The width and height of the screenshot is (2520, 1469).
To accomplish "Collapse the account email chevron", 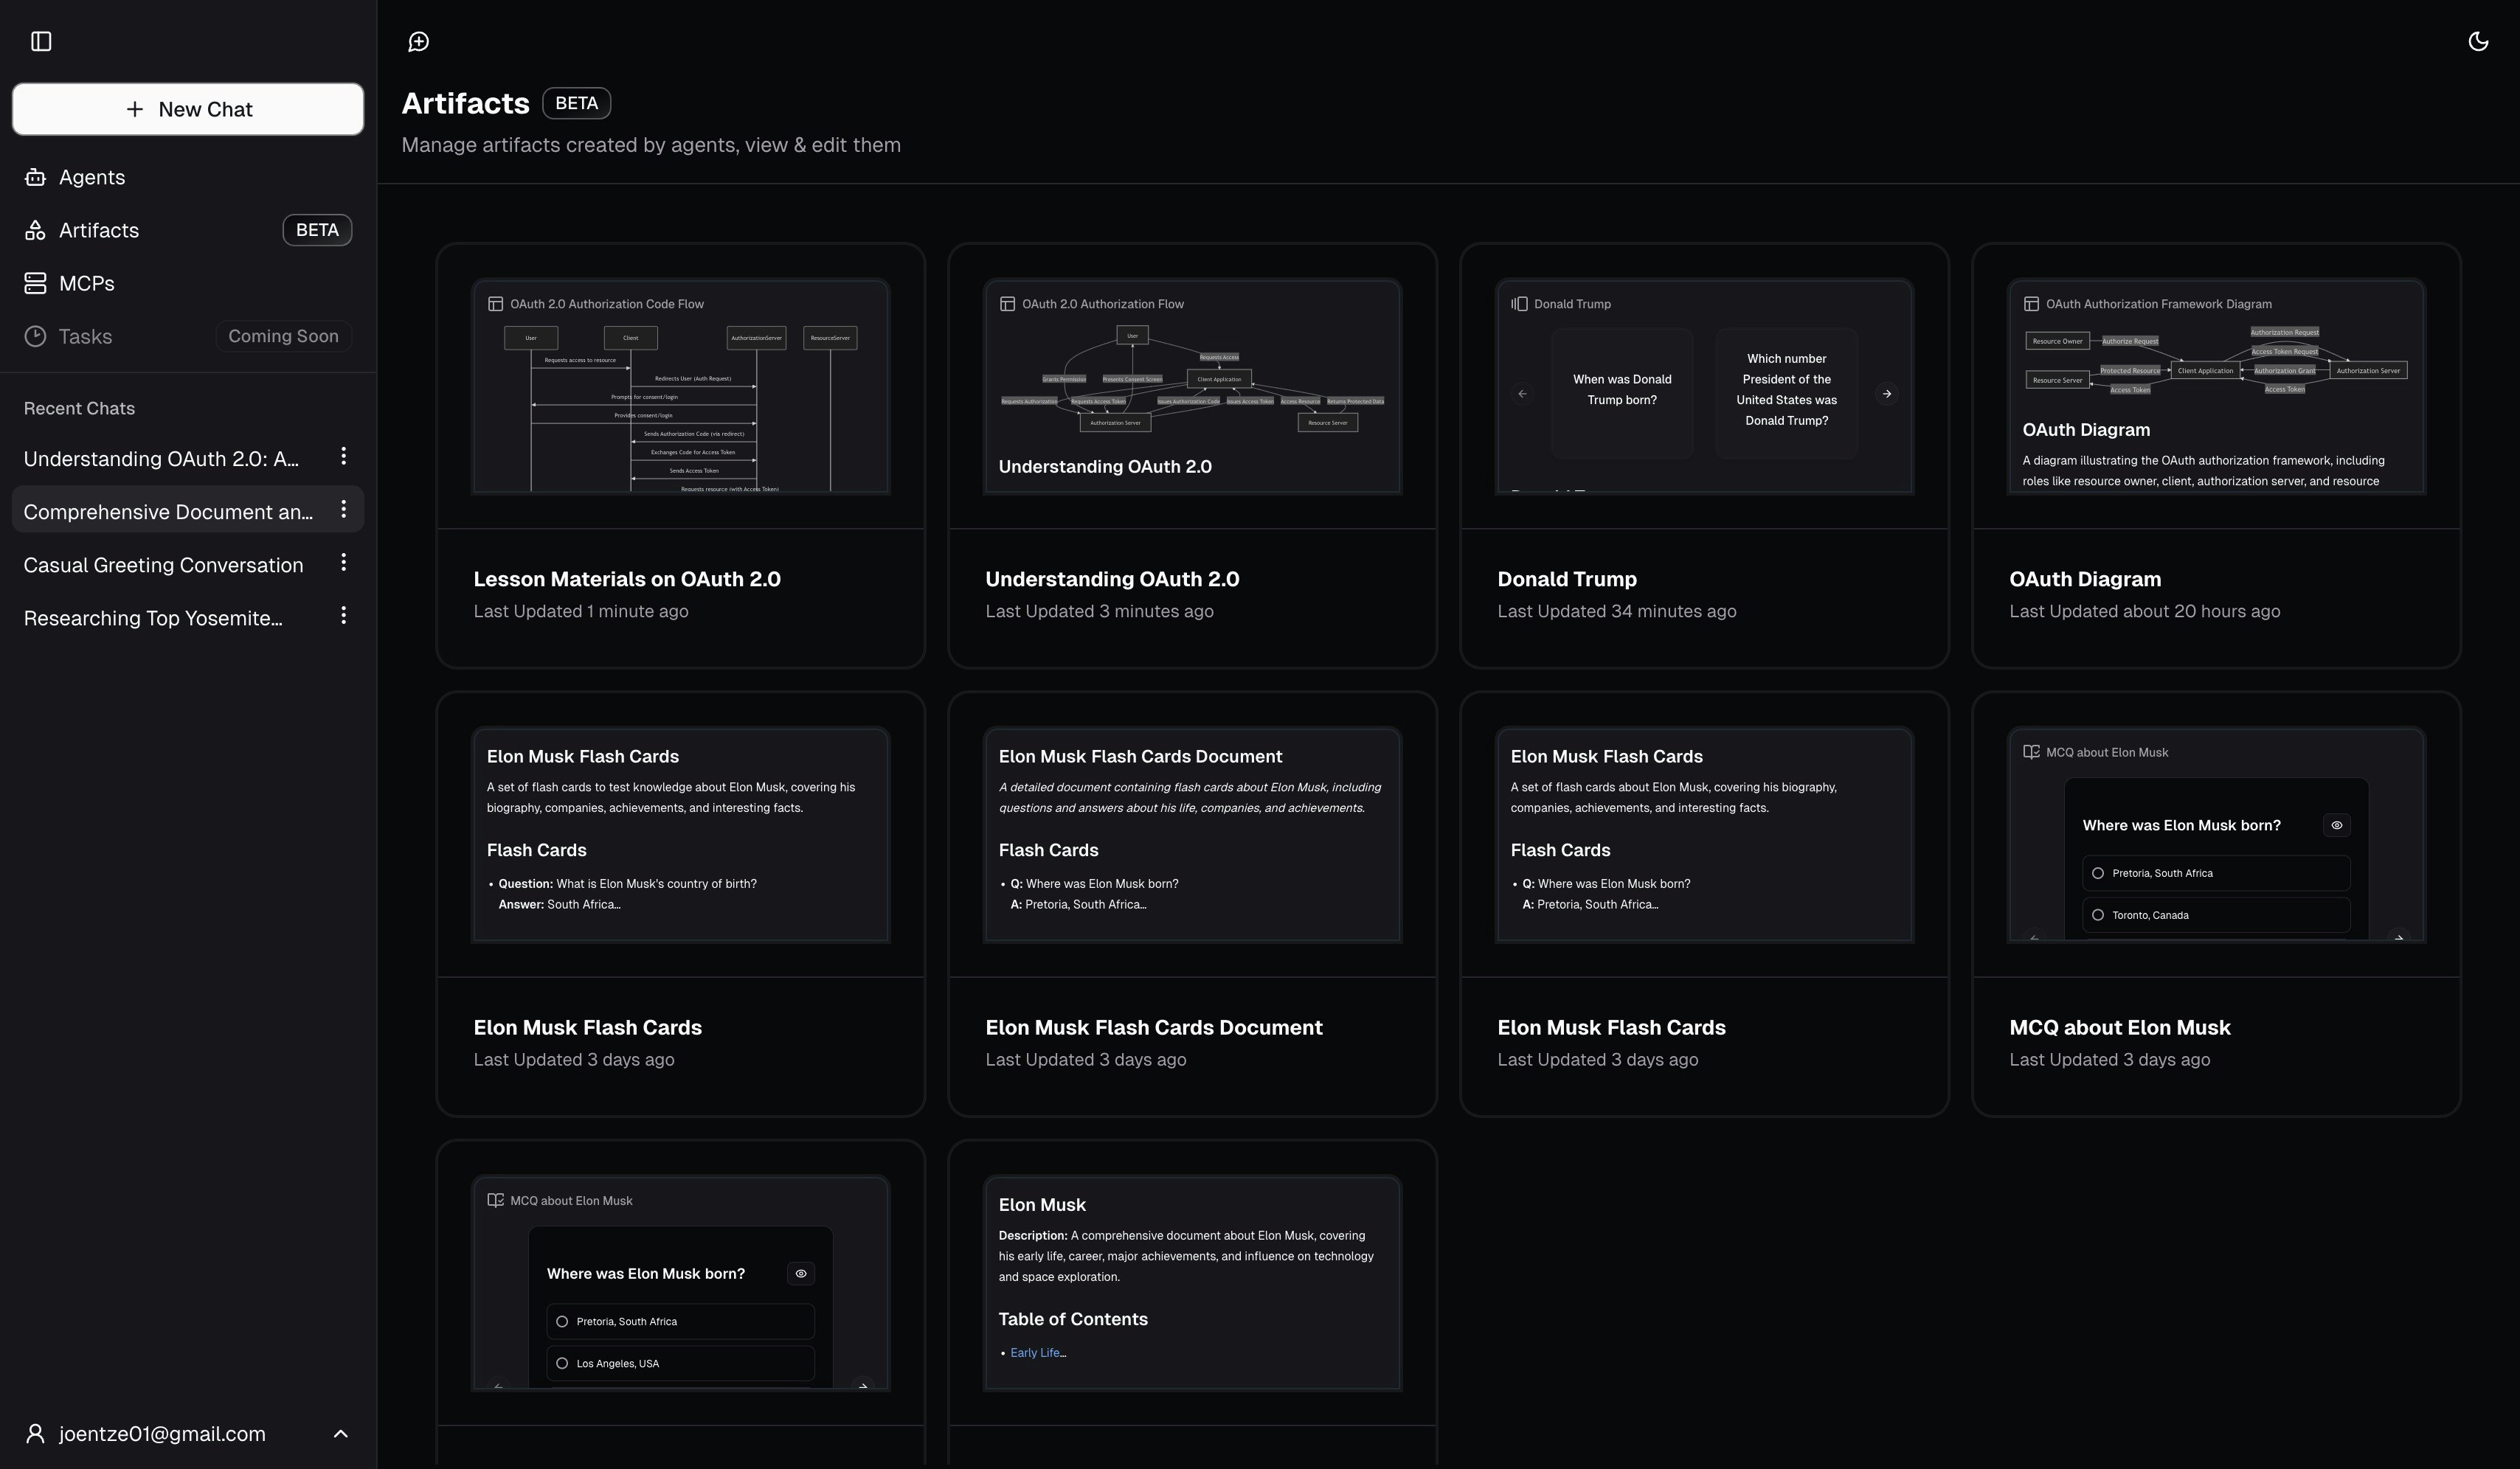I will [340, 1433].
